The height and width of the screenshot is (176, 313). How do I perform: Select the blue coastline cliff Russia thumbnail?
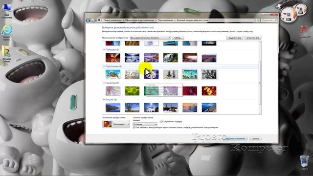click(x=209, y=108)
